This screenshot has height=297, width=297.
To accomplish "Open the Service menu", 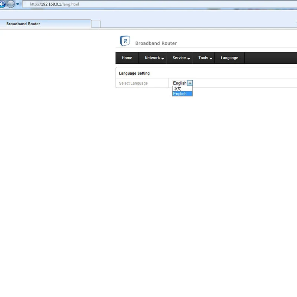I will coord(179,58).
